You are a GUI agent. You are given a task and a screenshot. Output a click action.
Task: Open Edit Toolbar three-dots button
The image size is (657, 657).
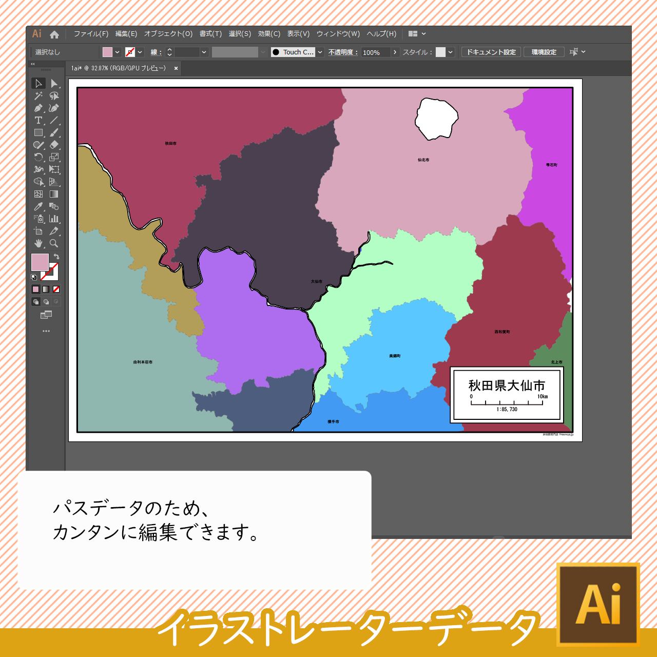[x=46, y=331]
